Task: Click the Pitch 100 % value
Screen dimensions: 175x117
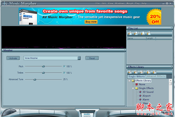Action: click(x=69, y=66)
